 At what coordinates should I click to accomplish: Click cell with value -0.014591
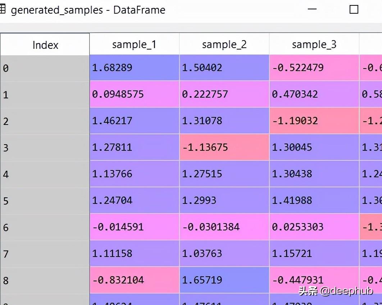(x=134, y=227)
